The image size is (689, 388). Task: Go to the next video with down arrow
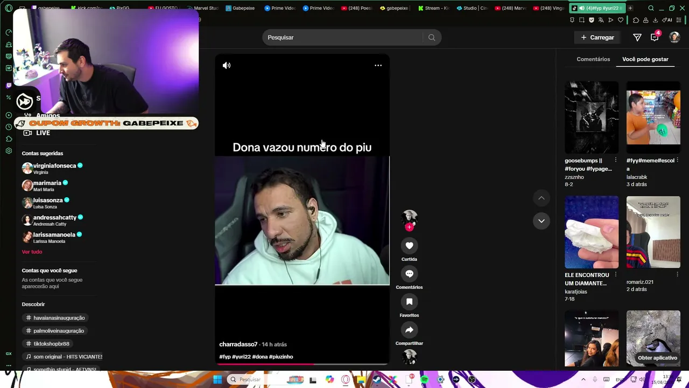tap(542, 221)
